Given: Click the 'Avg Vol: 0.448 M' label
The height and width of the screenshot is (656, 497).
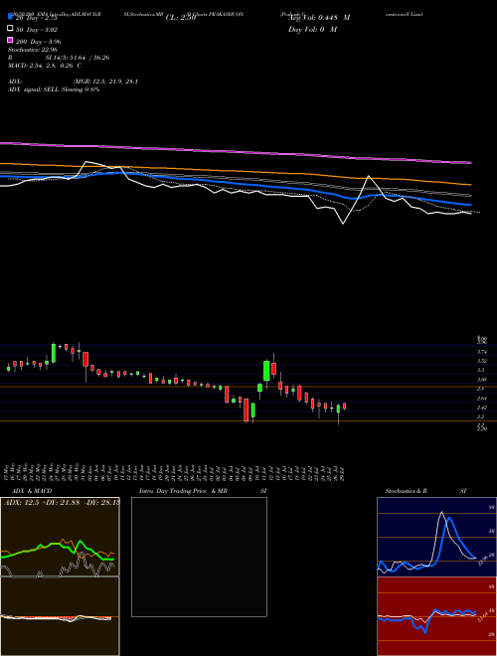Looking at the screenshot, I should [319, 18].
